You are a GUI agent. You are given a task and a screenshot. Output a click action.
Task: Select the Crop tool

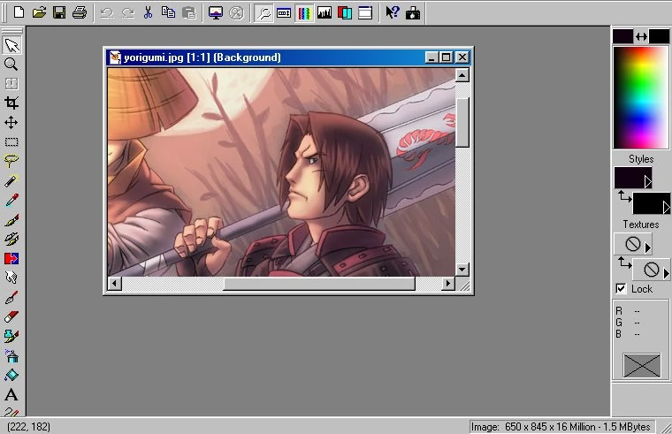[11, 103]
